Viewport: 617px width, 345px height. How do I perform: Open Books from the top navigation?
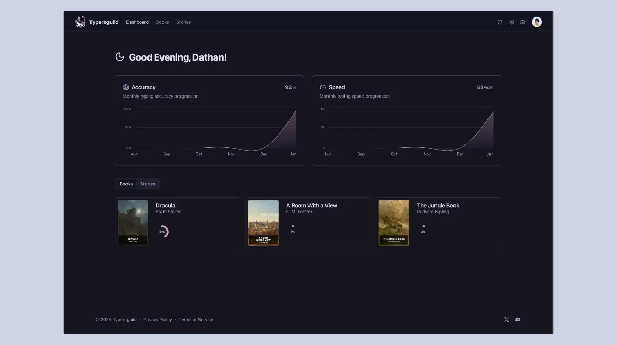pos(162,22)
